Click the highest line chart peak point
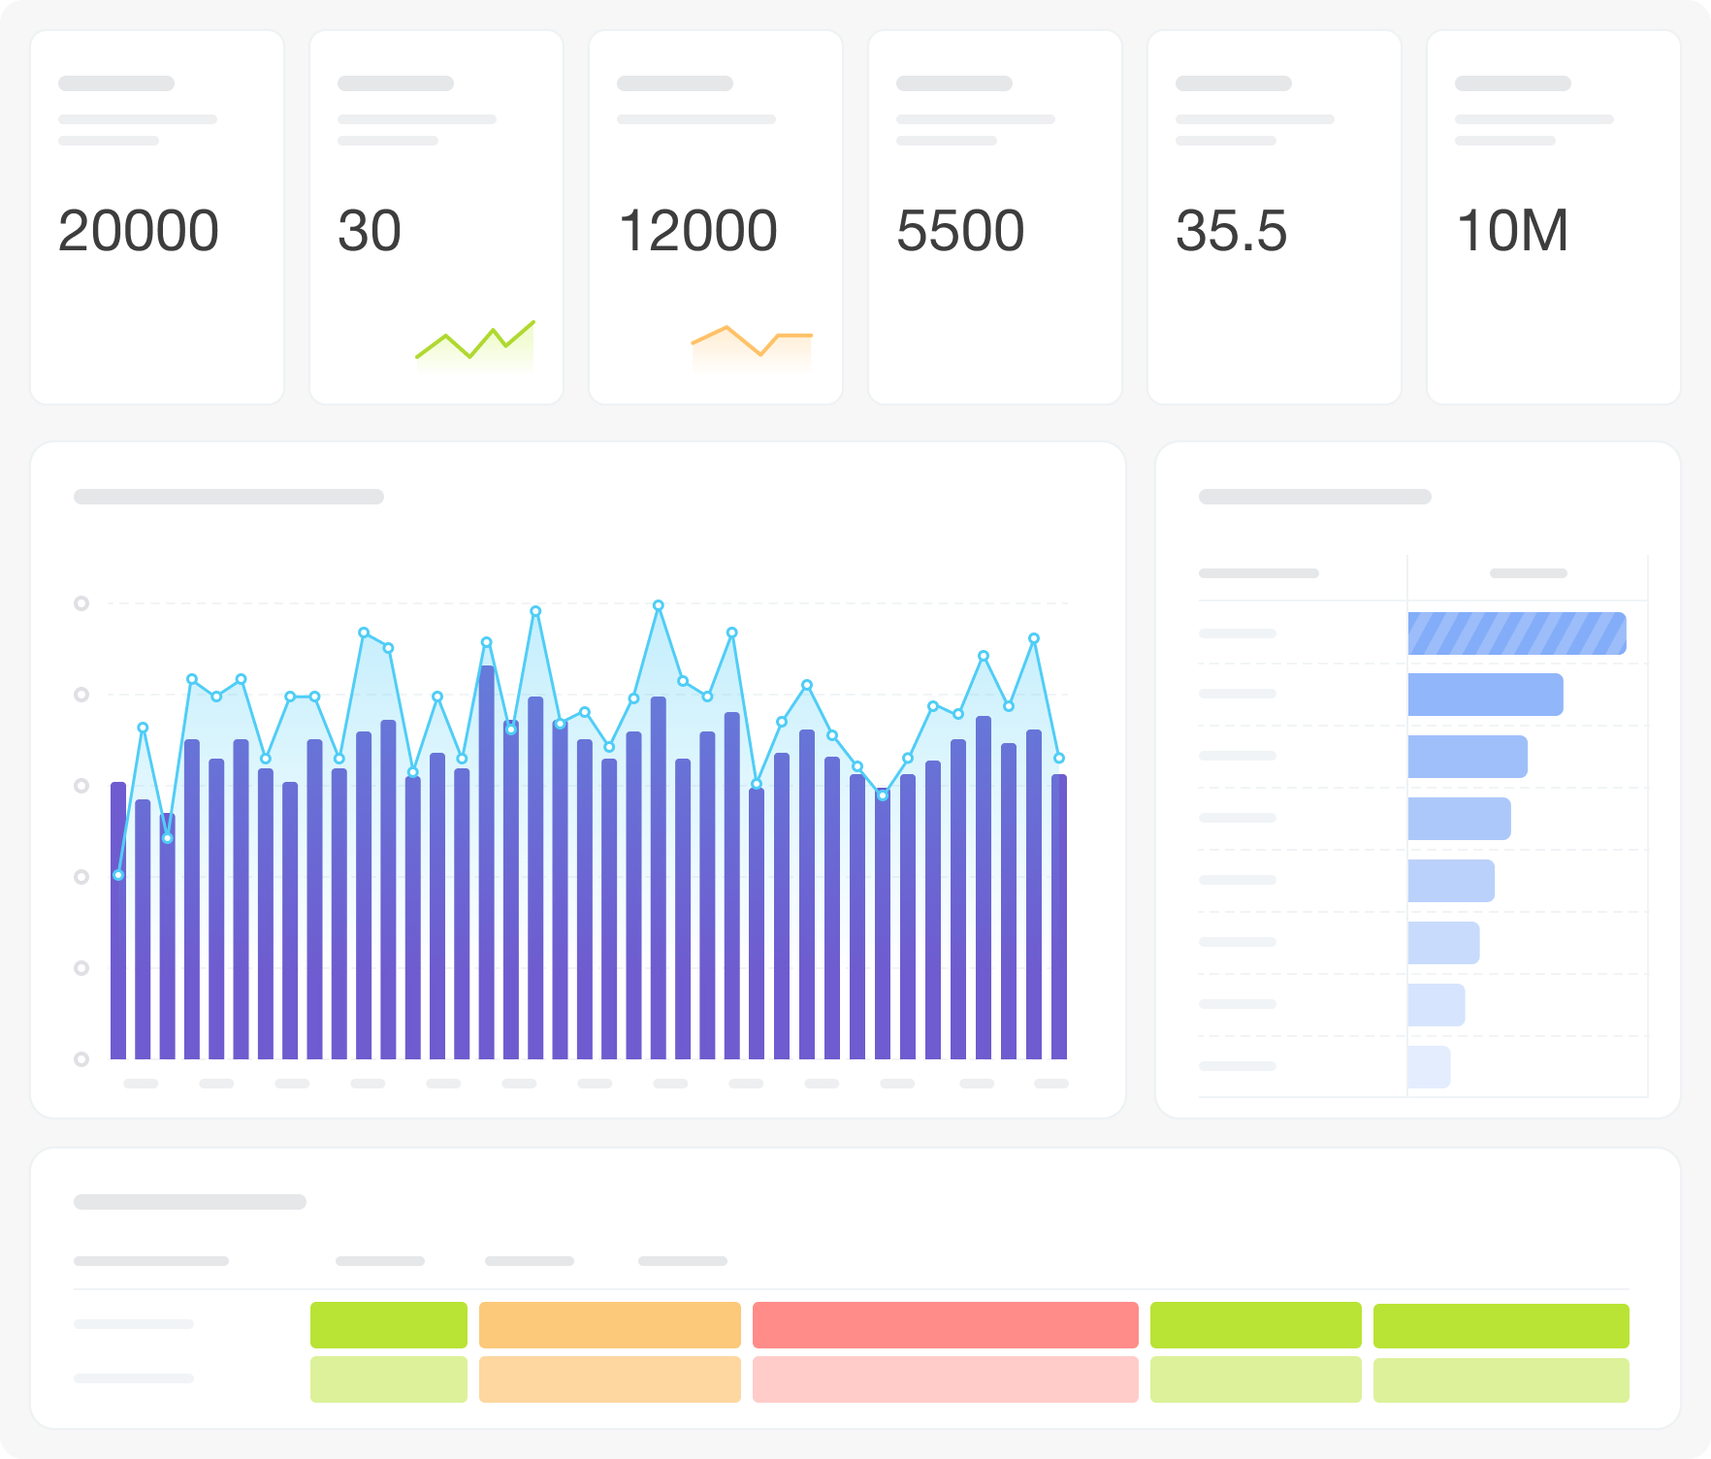 tap(659, 605)
